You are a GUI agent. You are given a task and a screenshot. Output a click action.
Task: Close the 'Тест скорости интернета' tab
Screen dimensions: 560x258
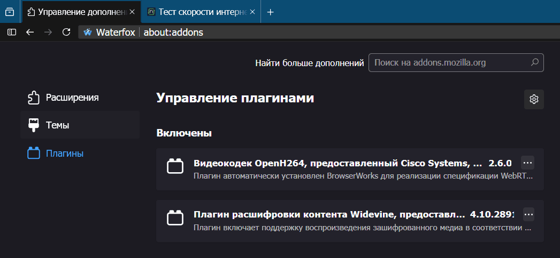coord(252,12)
